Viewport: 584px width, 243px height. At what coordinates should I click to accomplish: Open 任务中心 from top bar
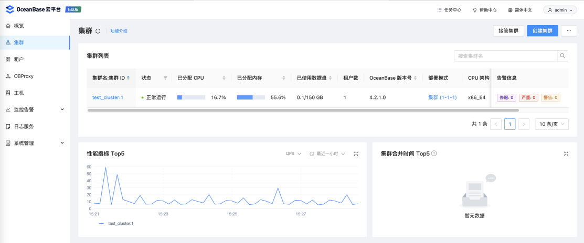click(x=449, y=10)
